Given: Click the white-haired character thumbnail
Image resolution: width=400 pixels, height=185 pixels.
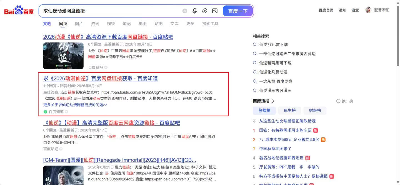Looking at the screenshot, I should (x=63, y=175).
